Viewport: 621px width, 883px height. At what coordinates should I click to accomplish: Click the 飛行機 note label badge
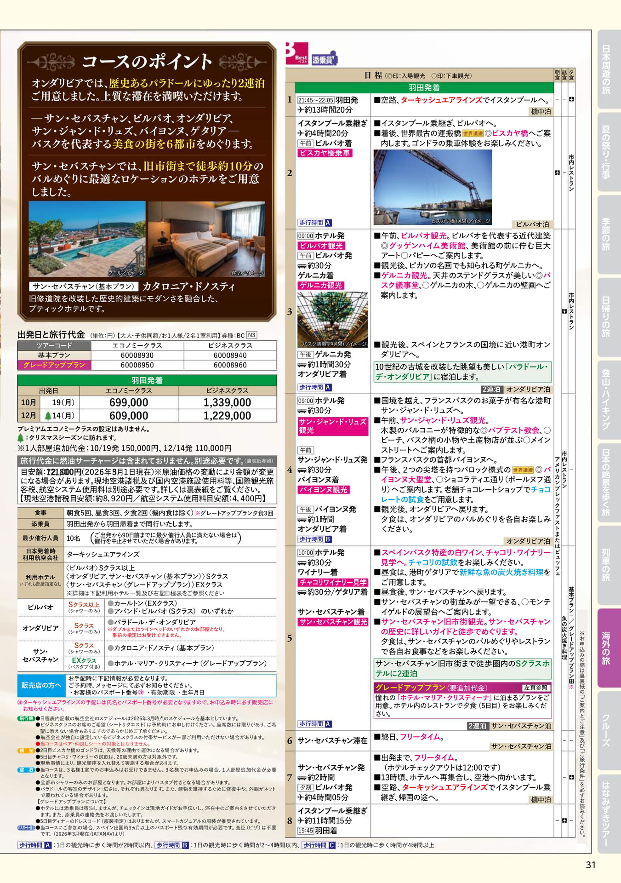(26, 718)
